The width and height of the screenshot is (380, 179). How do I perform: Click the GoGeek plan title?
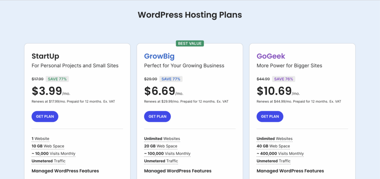click(x=271, y=56)
